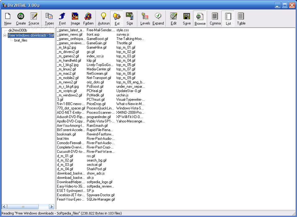Image resolution: width=297 pixels, height=217 pixels.
Task: Select file 770_dot_spacer.gif
Action: coord(71,108)
